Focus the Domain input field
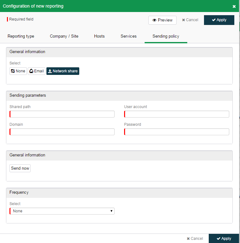The width and height of the screenshot is (240, 243). point(62,132)
